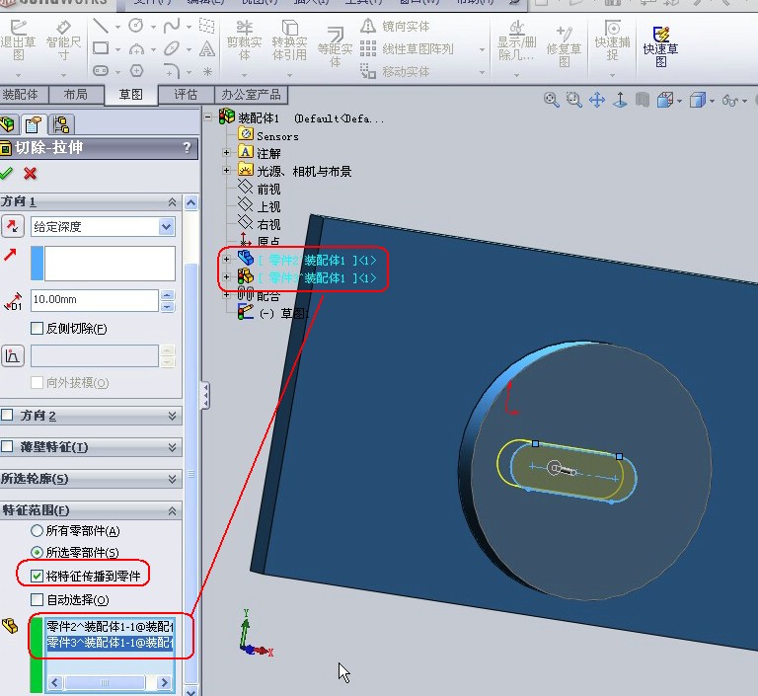Select 零件3^装配体1-1 in components list
This screenshot has width=758, height=696.
pyautogui.click(x=110, y=643)
